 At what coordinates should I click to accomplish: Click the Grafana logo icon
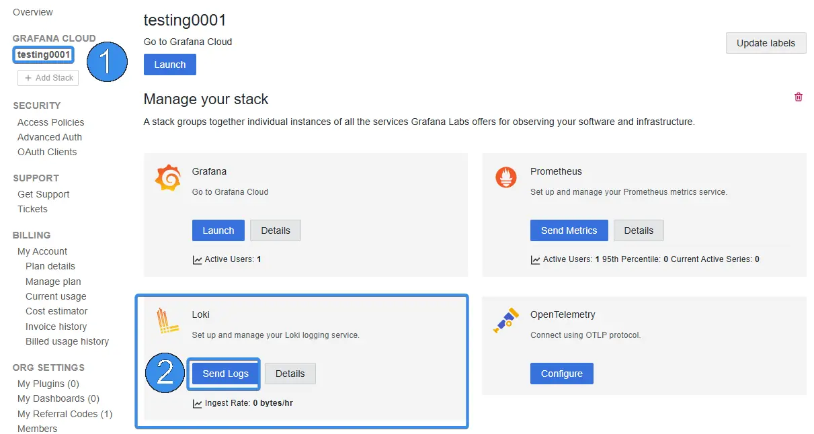168,178
